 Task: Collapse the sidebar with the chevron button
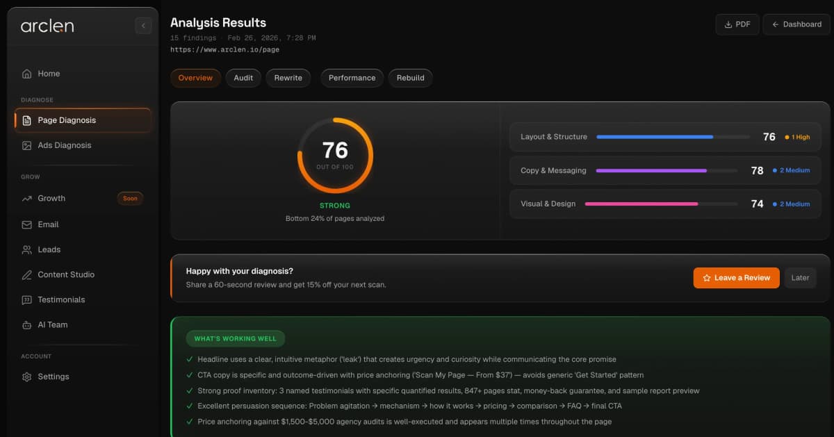pyautogui.click(x=143, y=25)
